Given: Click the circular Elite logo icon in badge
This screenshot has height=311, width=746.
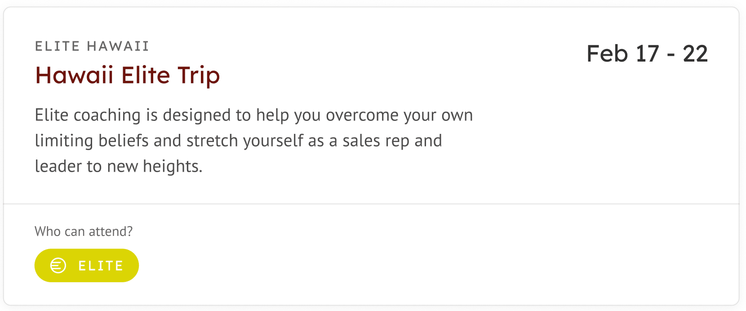Looking at the screenshot, I should pos(58,266).
